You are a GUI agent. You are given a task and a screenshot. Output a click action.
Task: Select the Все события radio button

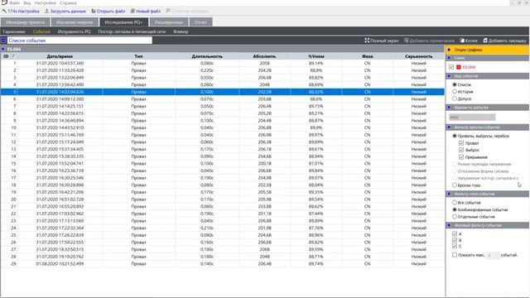coord(455,202)
